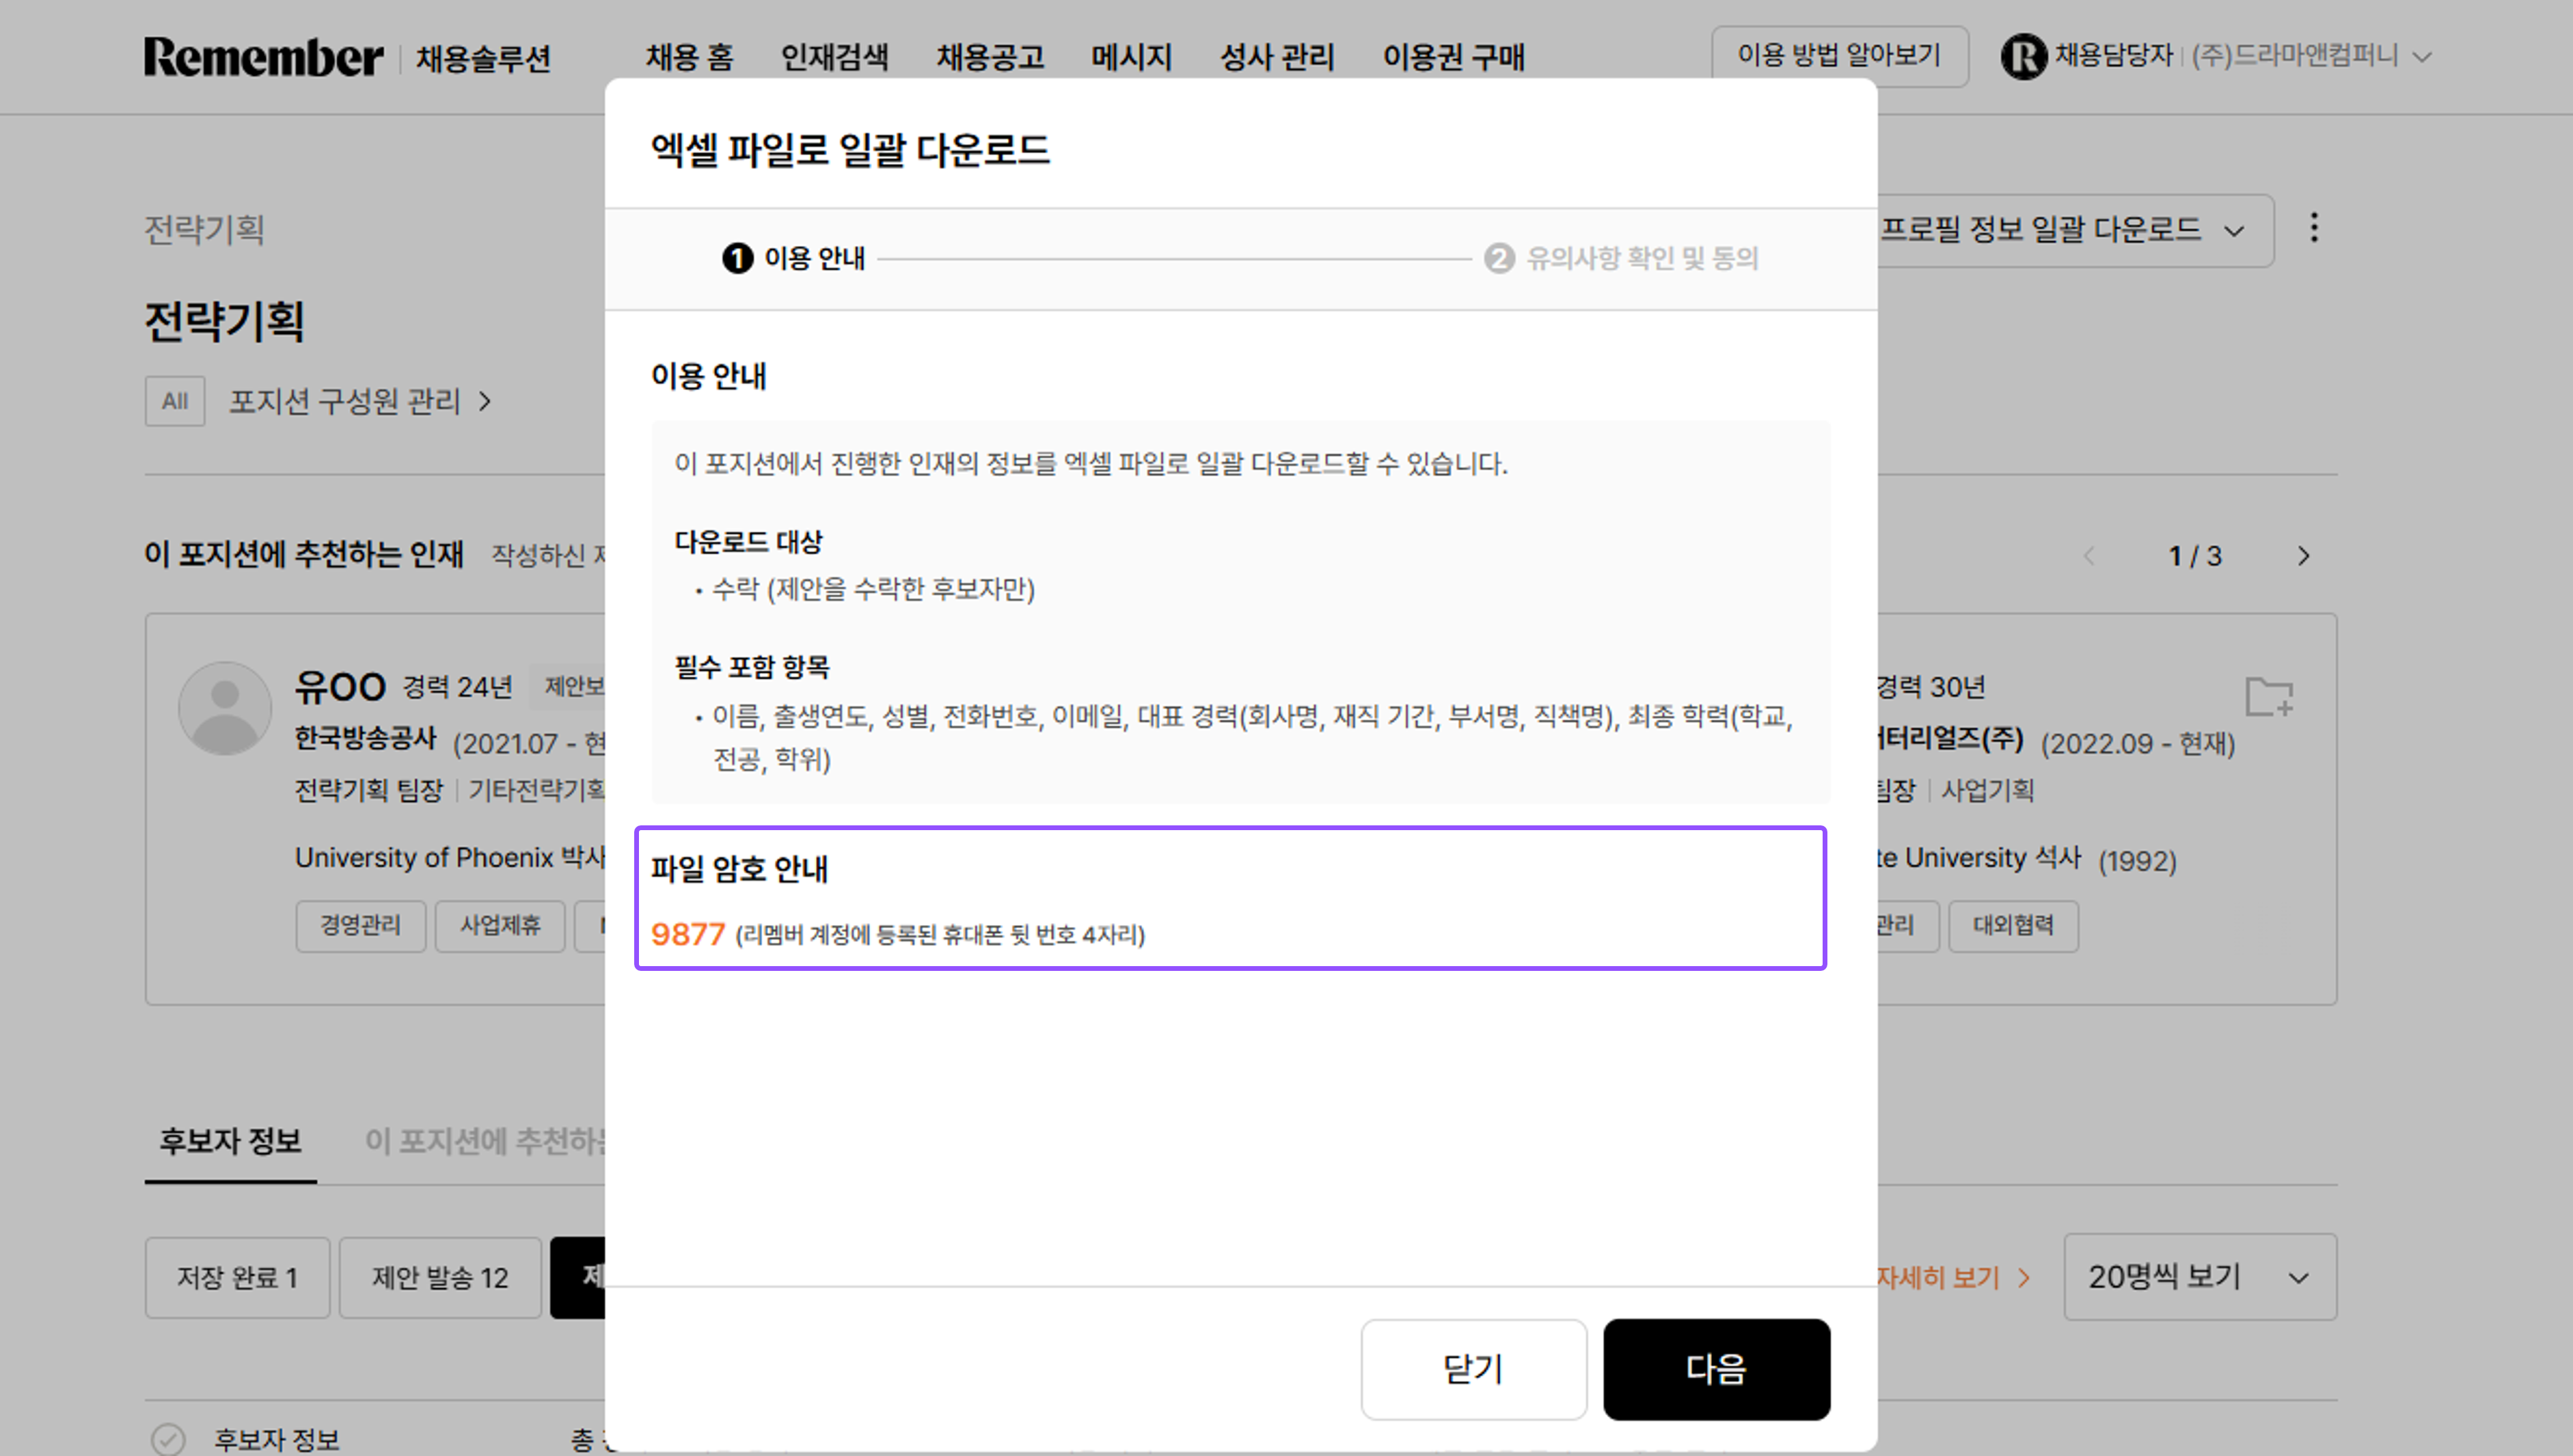
Task: Click the previous page arrow near 1/3
Action: click(x=2089, y=556)
